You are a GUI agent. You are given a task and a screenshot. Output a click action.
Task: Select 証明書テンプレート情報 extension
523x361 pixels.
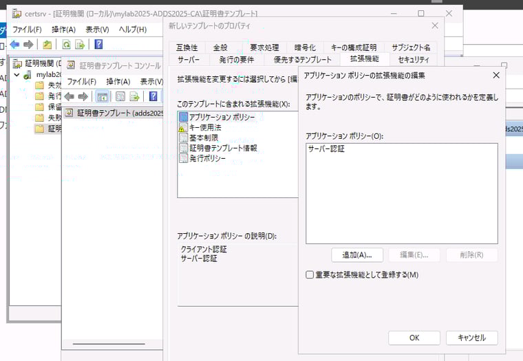click(x=218, y=148)
